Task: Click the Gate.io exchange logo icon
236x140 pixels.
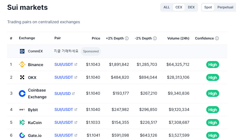Action: [x=22, y=136]
